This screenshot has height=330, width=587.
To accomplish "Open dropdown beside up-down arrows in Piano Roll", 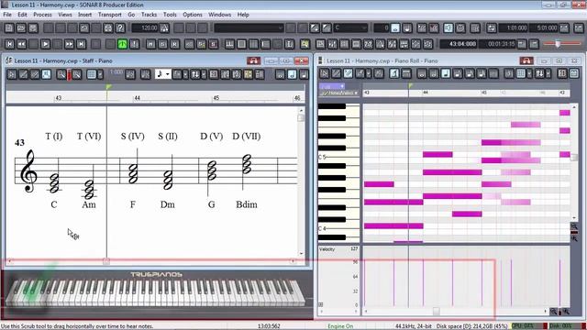I will (x=548, y=73).
